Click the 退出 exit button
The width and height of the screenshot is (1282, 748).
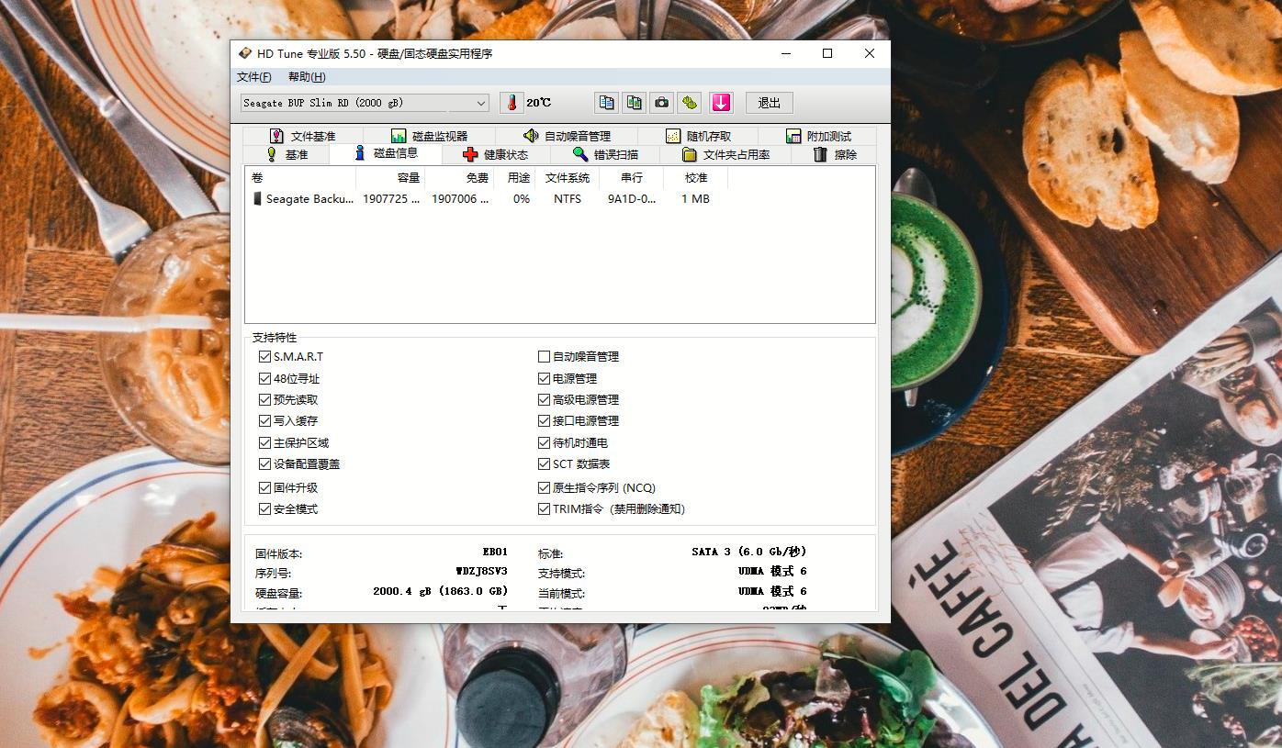pyautogui.click(x=769, y=102)
